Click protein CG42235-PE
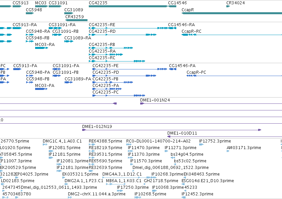282x199 pixels. pos(130,69)
